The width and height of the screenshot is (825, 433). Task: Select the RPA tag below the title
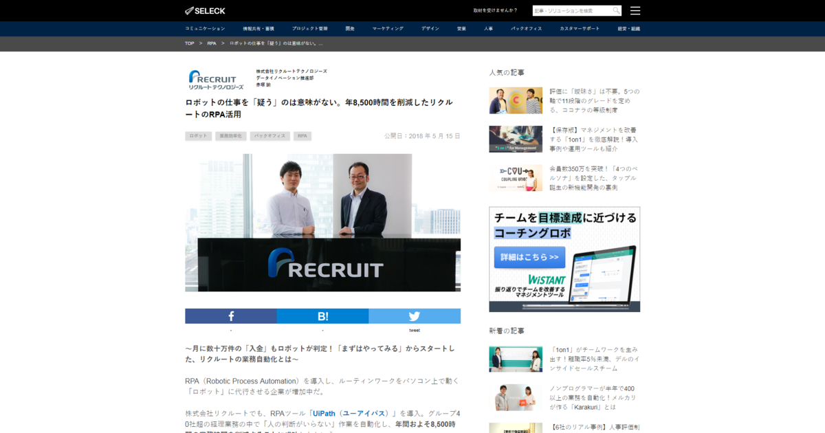point(302,136)
